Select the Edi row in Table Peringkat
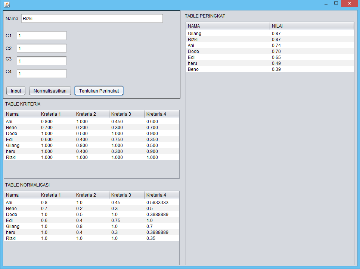This screenshot has height=269, width=360. pyautogui.click(x=270, y=57)
